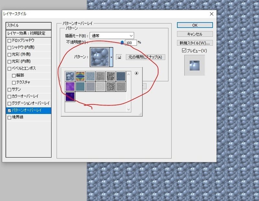Click the 新規スタイル button
Viewport: 259px width, 201px height.
pyautogui.click(x=194, y=43)
